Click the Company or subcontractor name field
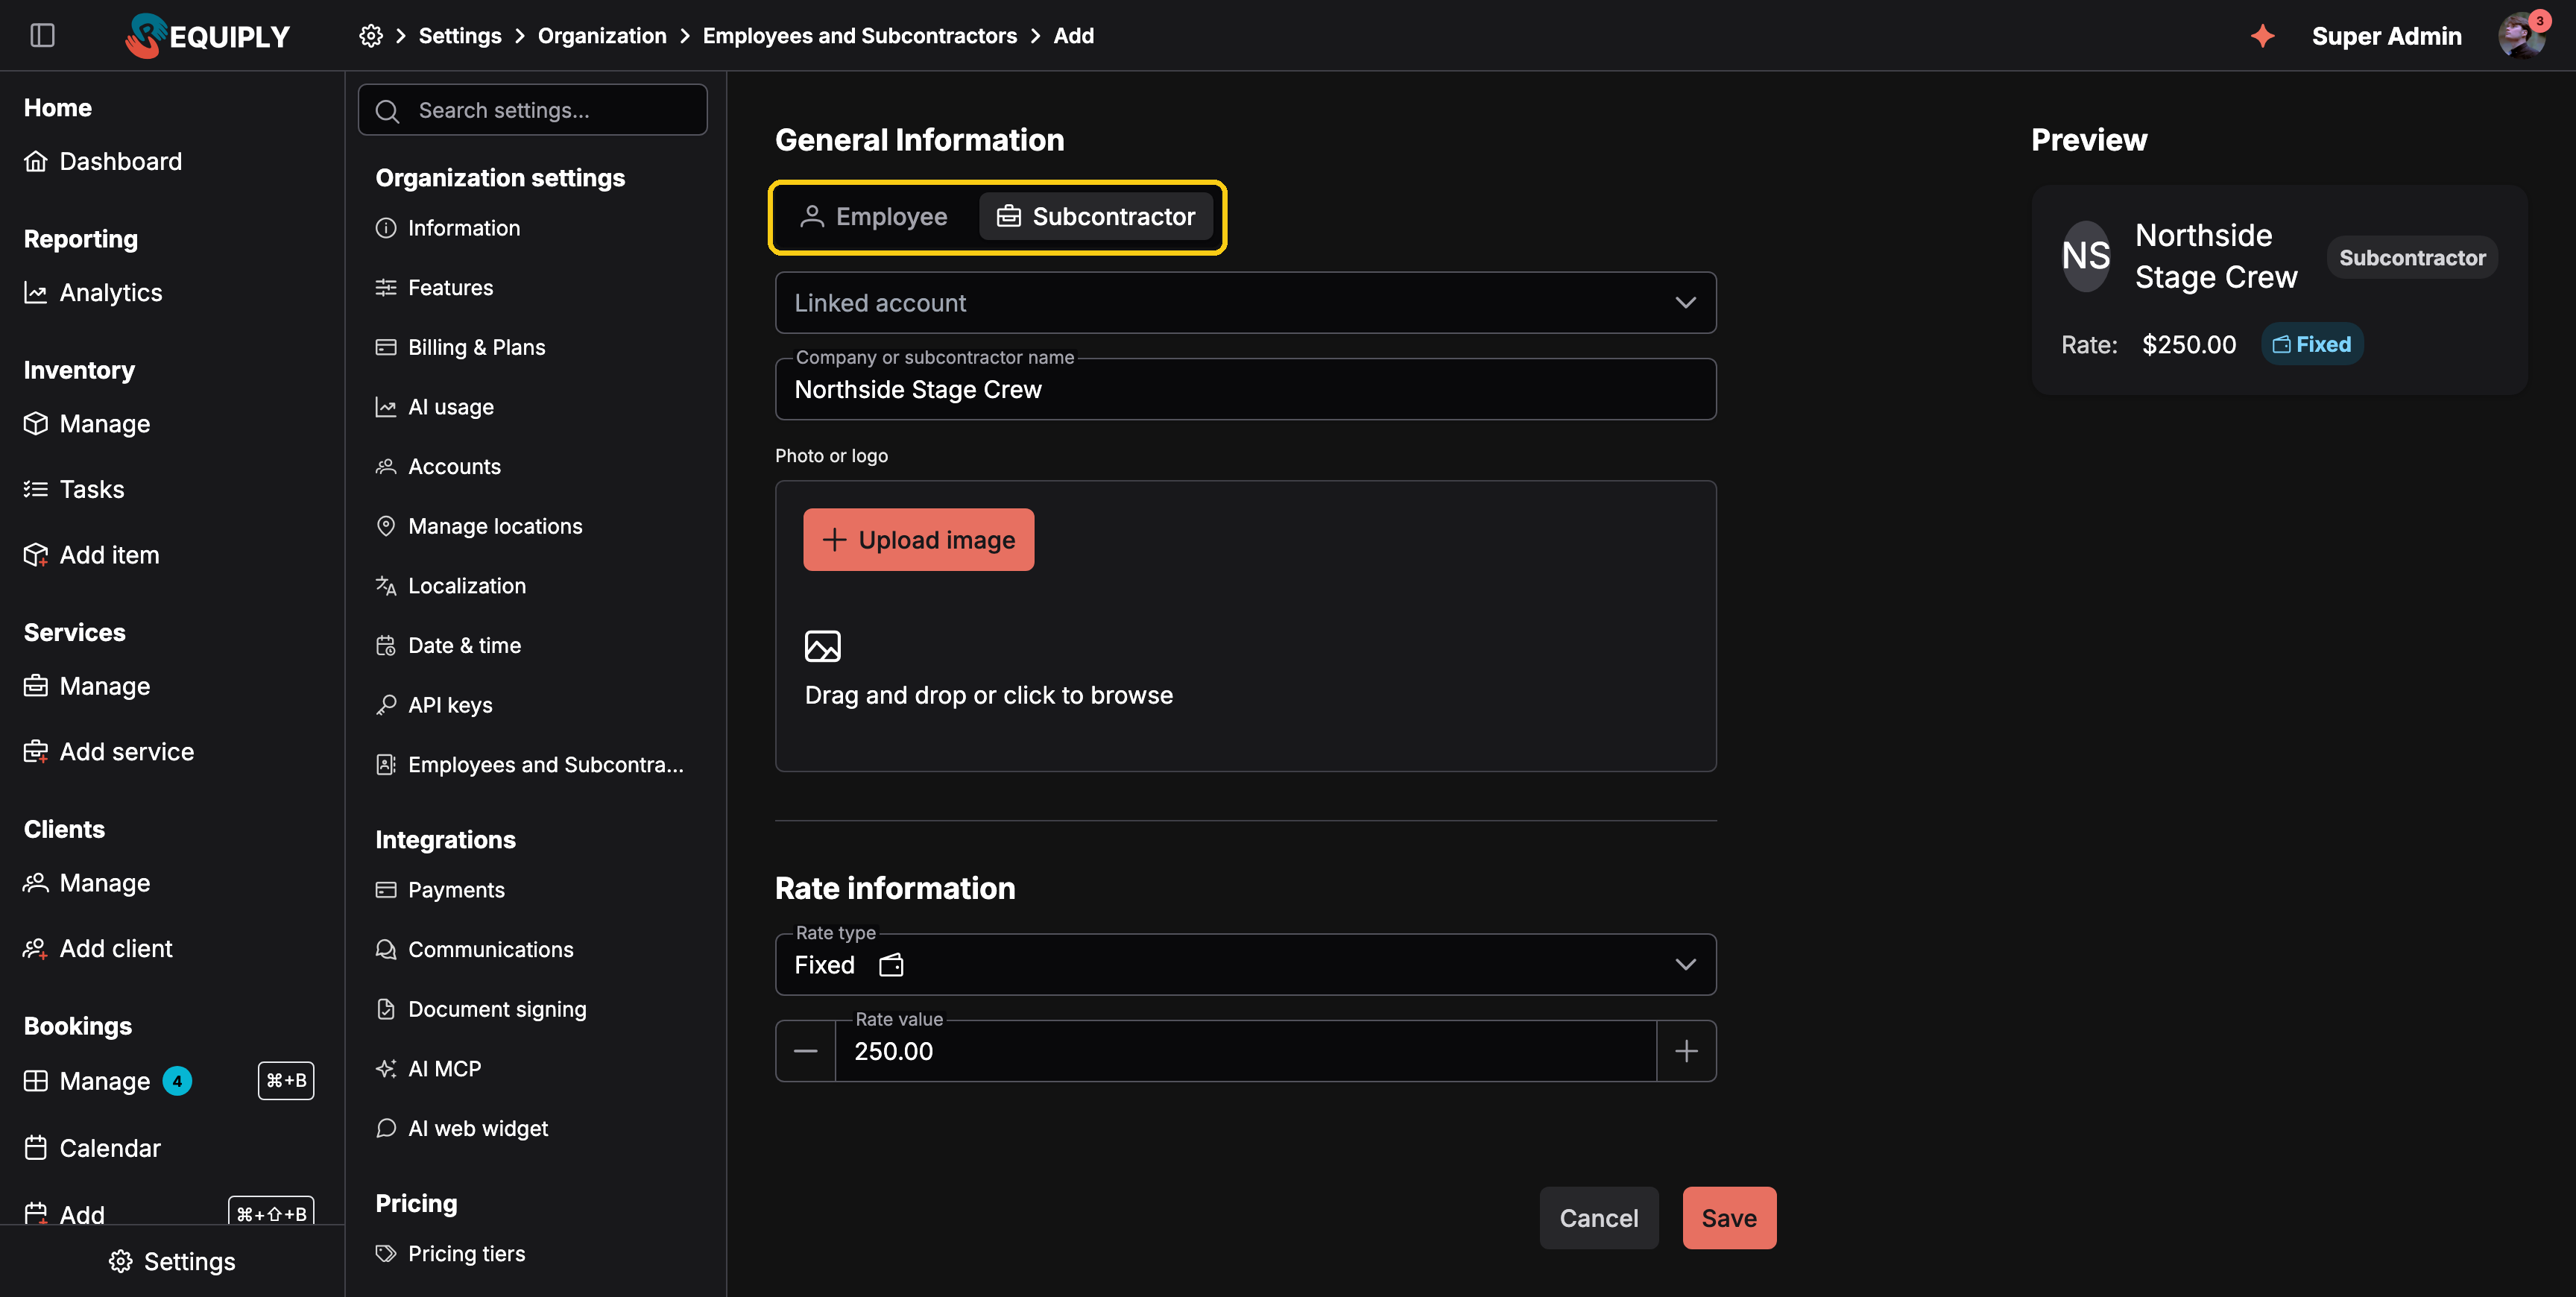2576x1297 pixels. coord(1245,390)
